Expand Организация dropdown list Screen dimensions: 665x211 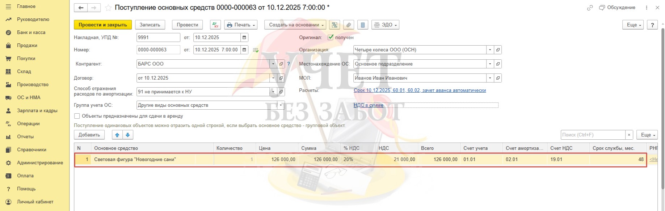tap(490, 50)
